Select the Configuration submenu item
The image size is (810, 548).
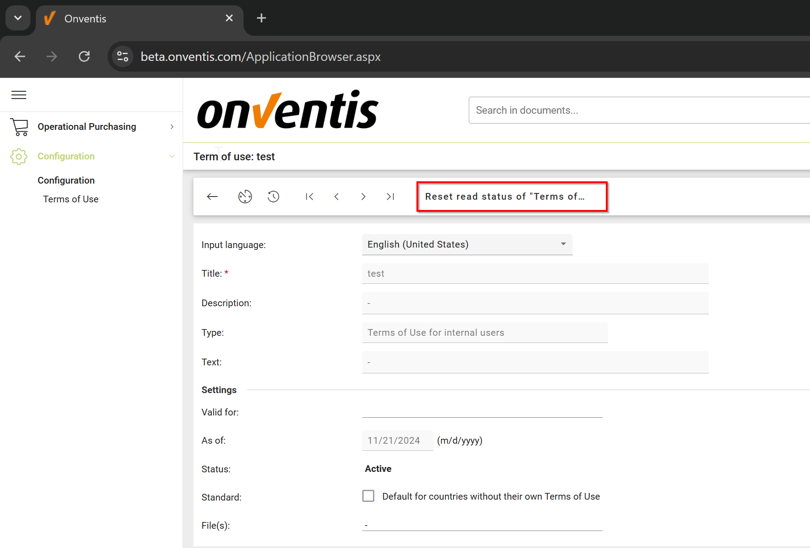pos(66,180)
